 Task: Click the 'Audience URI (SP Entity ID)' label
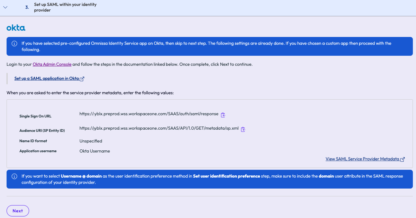click(42, 131)
